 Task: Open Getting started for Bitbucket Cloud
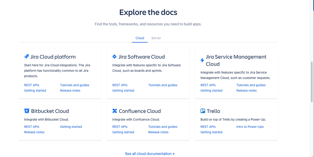coord(71,127)
